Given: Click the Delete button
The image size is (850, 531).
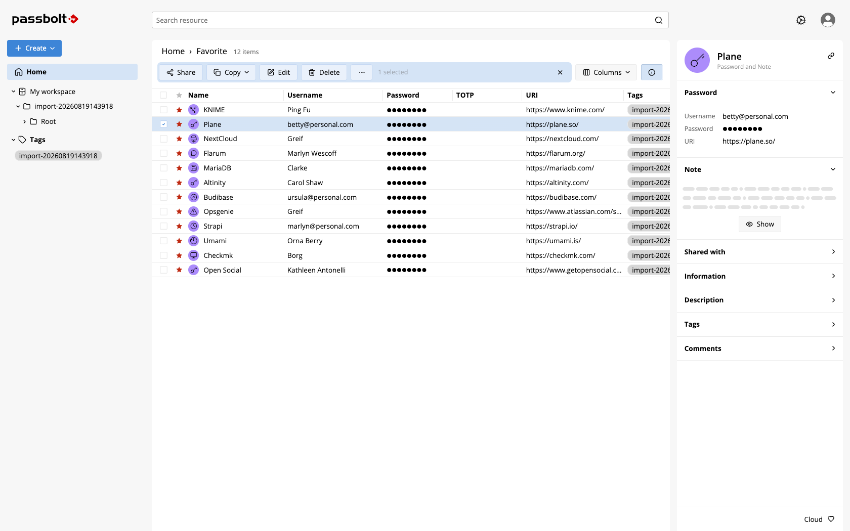Looking at the screenshot, I should [324, 72].
